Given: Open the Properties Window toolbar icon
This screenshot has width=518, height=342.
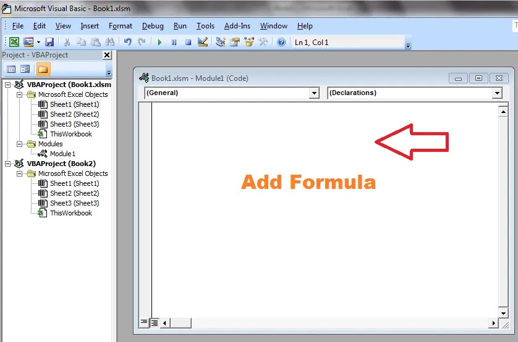Looking at the screenshot, I should [234, 42].
